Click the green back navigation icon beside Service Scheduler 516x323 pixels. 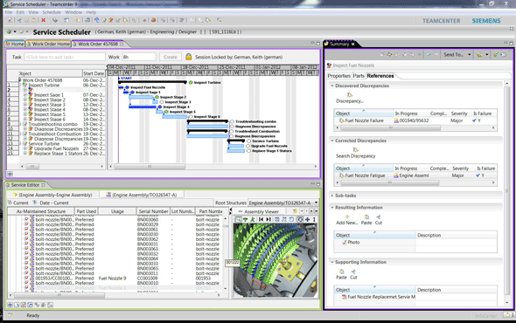coord(9,32)
